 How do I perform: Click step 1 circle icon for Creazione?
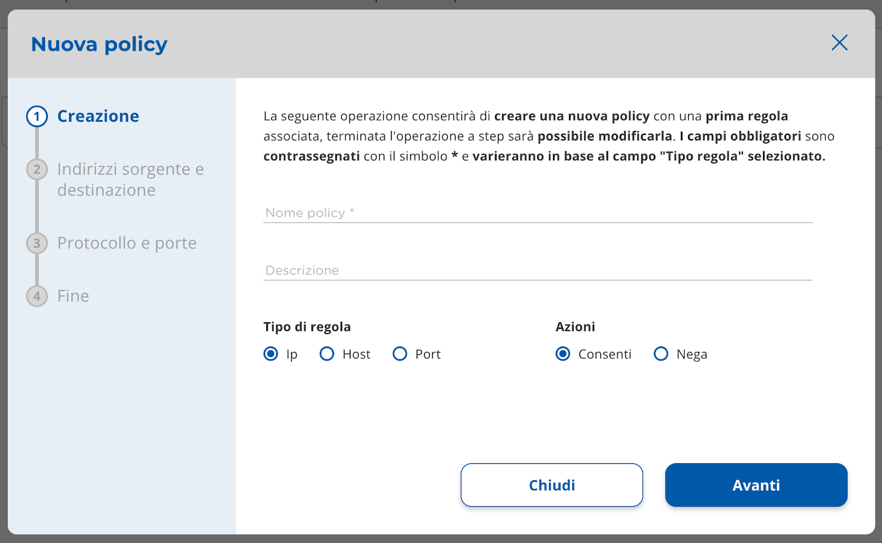point(37,116)
